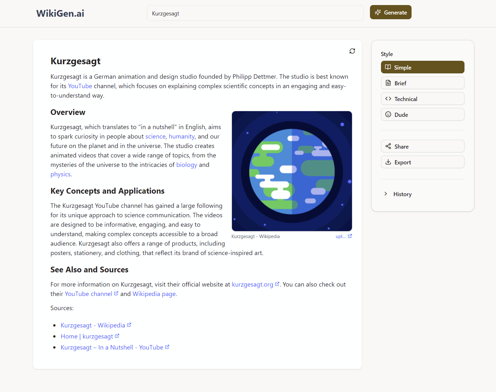Click external icon after In a Nutshell - YouTube
The image size is (496, 392).
point(167,347)
